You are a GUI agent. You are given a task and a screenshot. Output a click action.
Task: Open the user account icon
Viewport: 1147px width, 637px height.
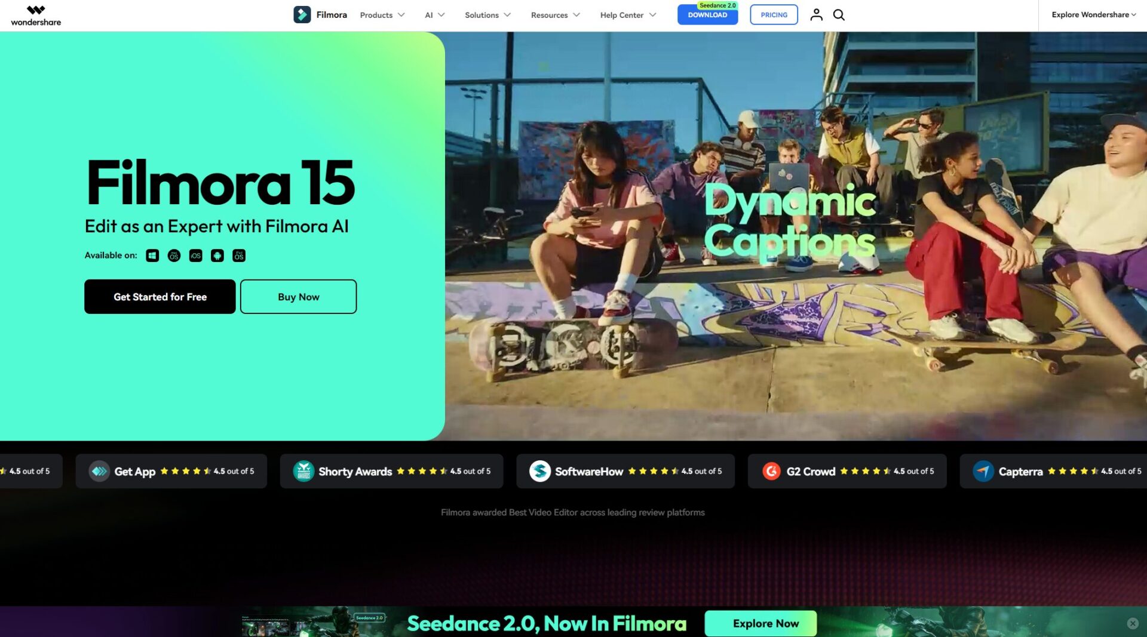click(816, 15)
